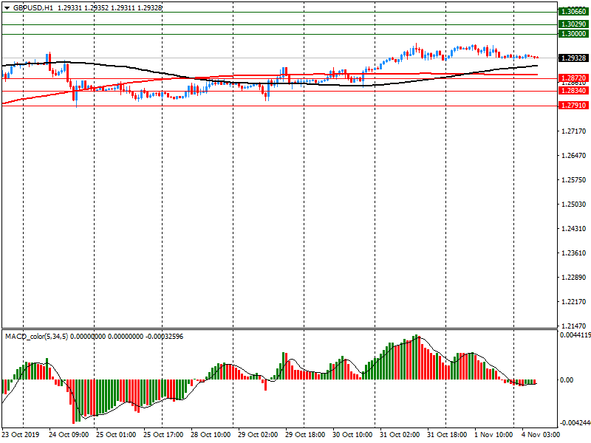Select the 1.30290 green price level tag

tap(573, 24)
